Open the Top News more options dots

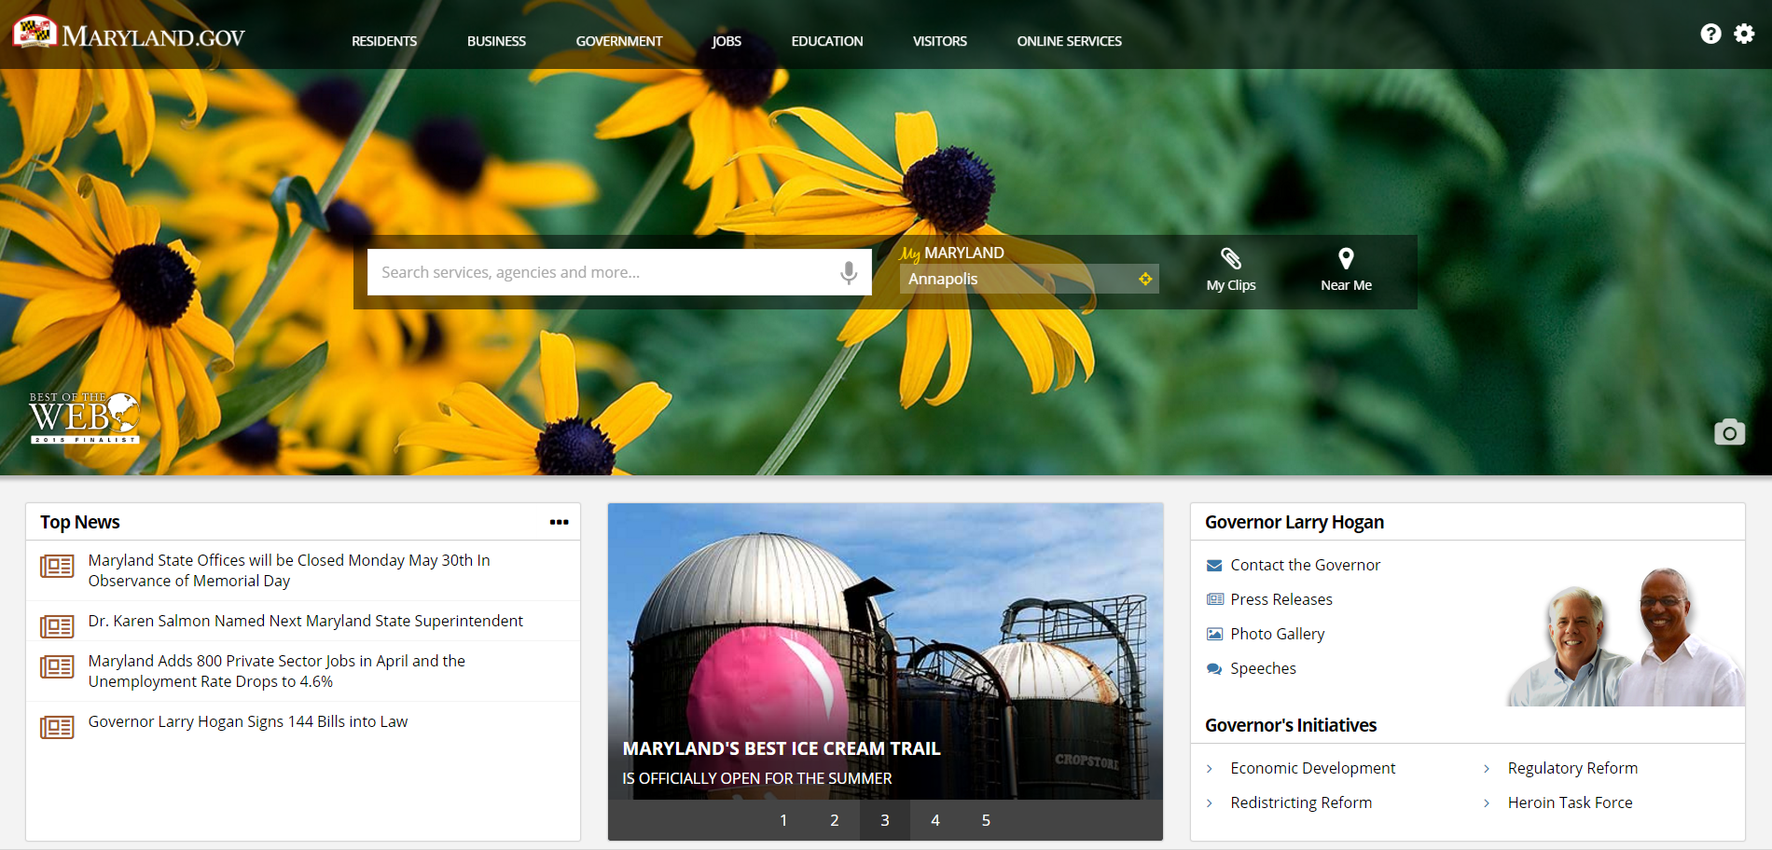[x=559, y=522]
